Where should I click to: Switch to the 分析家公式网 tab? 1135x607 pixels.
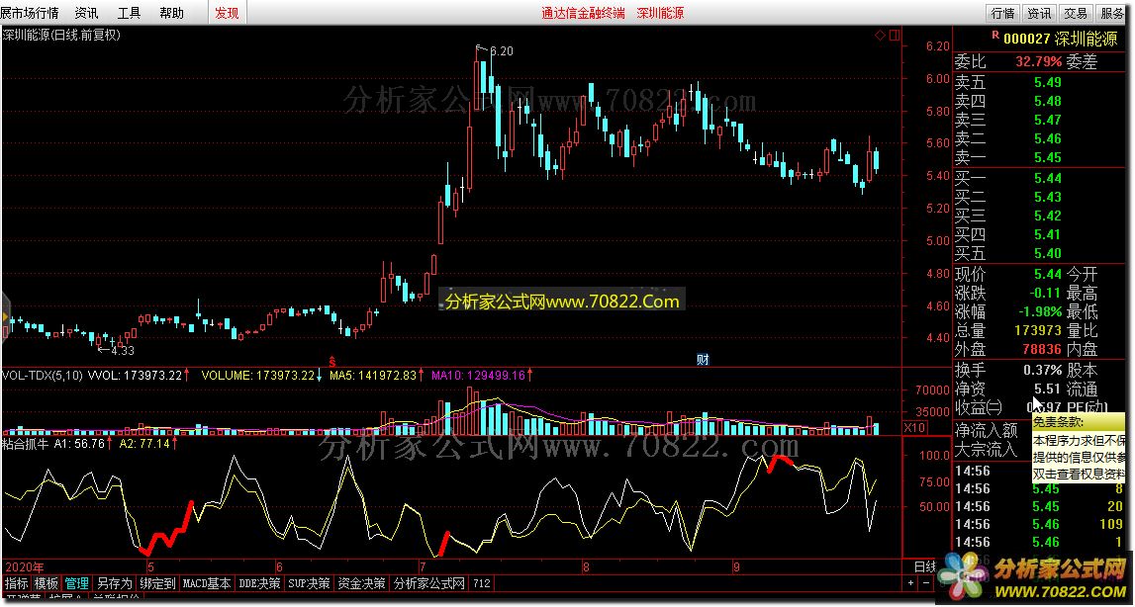[x=429, y=583]
